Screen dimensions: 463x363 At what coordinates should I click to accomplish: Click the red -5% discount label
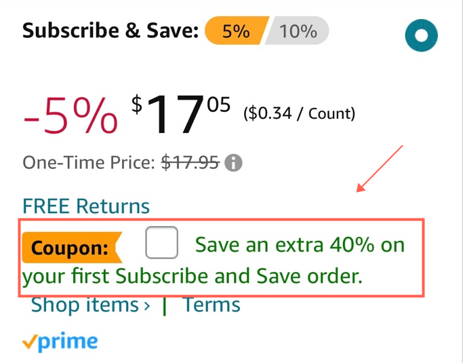pyautogui.click(x=71, y=116)
